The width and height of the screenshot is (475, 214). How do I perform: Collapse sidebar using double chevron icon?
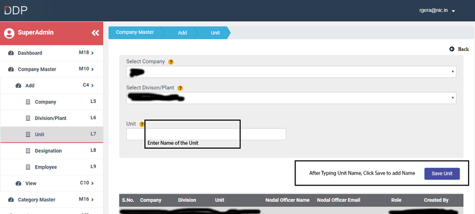click(x=95, y=33)
